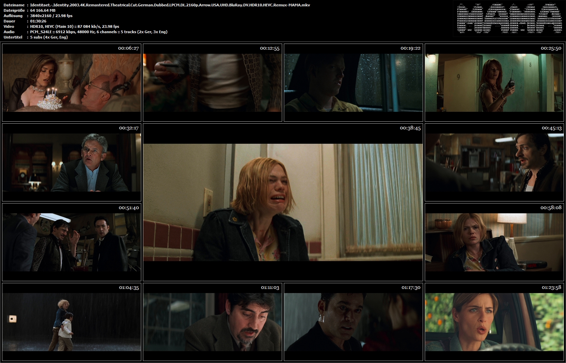
Task: Click the Audio label
Action: tap(9, 32)
